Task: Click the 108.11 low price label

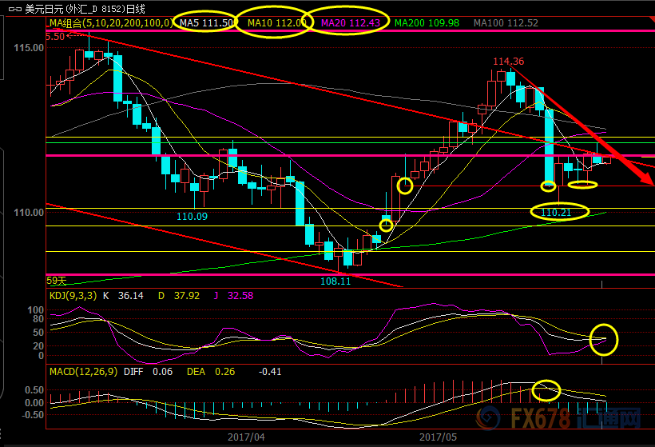Action: (x=335, y=281)
